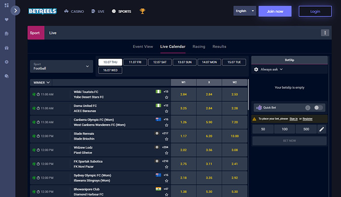Pick W2 odds 2.28 for Doma United
341x197 pixels.
(x=235, y=109)
